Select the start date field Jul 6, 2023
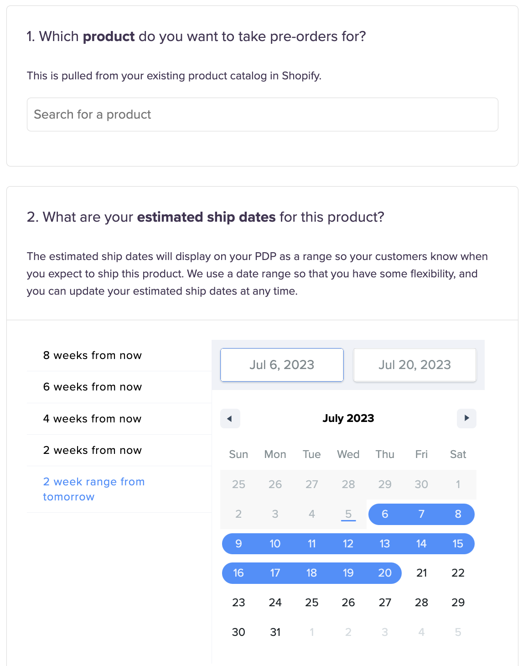528x666 pixels. (x=282, y=365)
